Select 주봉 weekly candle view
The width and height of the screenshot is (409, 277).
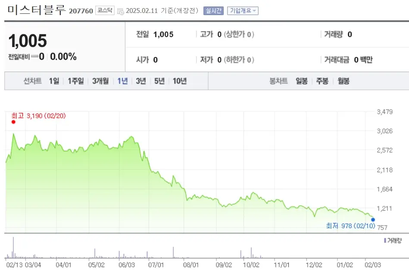pos(322,81)
